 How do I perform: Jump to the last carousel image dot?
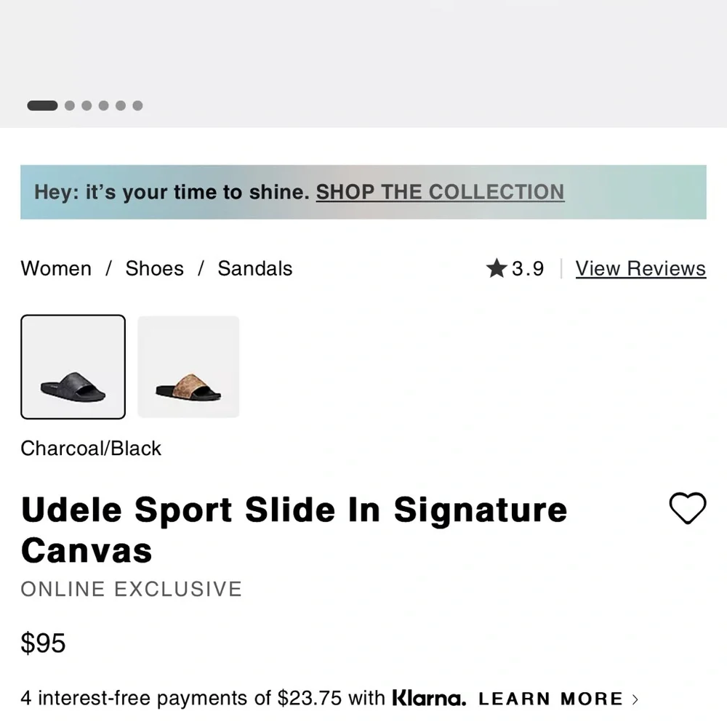[137, 105]
